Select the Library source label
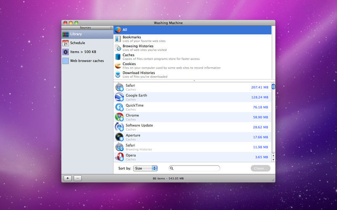Image resolution: width=337 pixels, height=210 pixels. (x=76, y=34)
